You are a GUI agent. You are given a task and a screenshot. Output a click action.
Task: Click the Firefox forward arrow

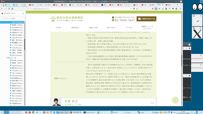[6, 9]
